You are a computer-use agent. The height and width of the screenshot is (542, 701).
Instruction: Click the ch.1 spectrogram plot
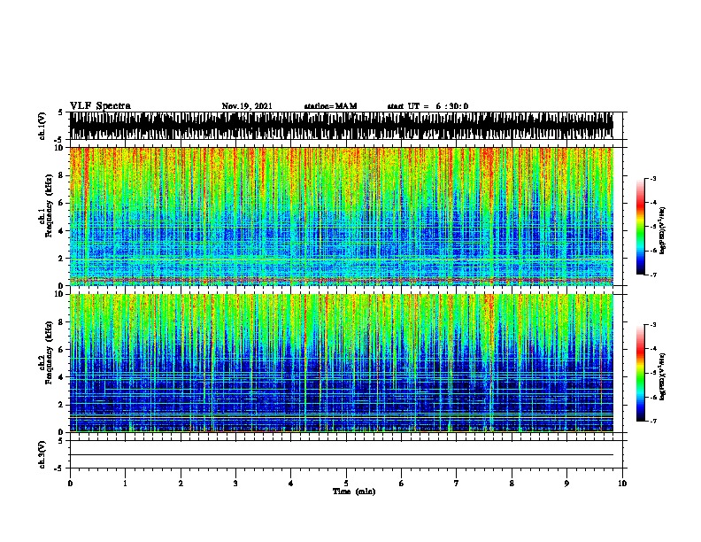tap(342, 216)
